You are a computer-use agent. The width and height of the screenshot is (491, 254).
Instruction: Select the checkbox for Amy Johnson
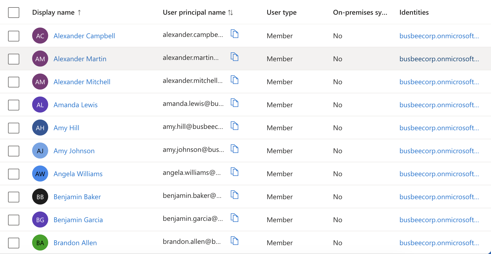click(13, 151)
